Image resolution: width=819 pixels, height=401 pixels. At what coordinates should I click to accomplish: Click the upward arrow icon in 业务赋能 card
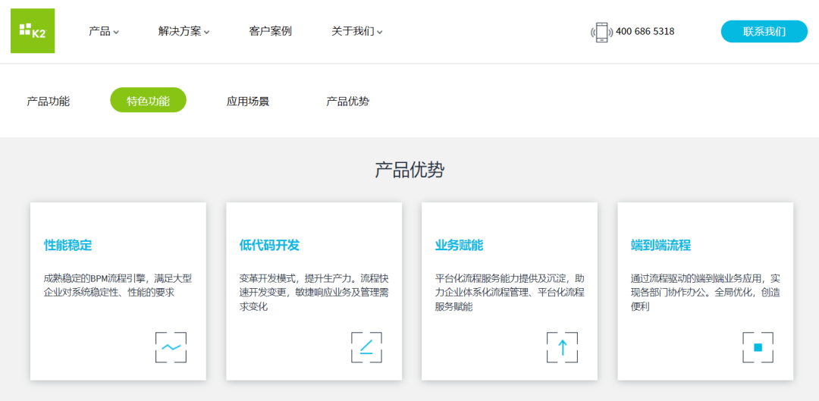(x=562, y=347)
